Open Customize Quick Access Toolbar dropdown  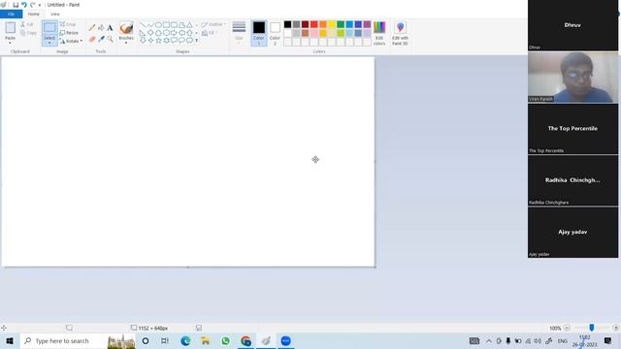click(x=40, y=5)
